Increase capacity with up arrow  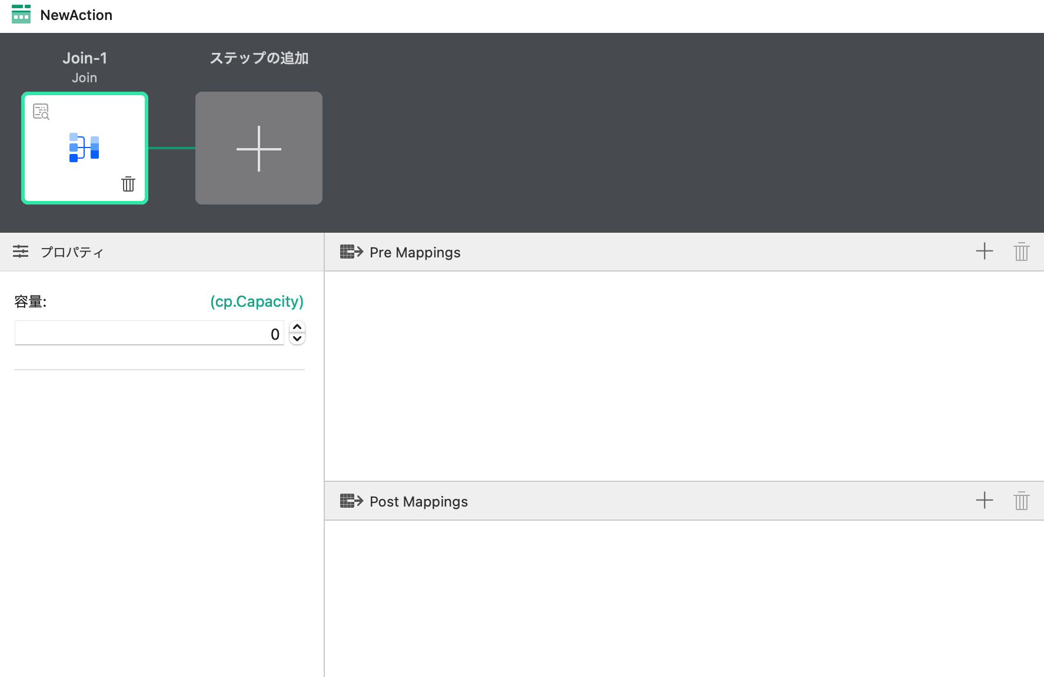coord(297,327)
